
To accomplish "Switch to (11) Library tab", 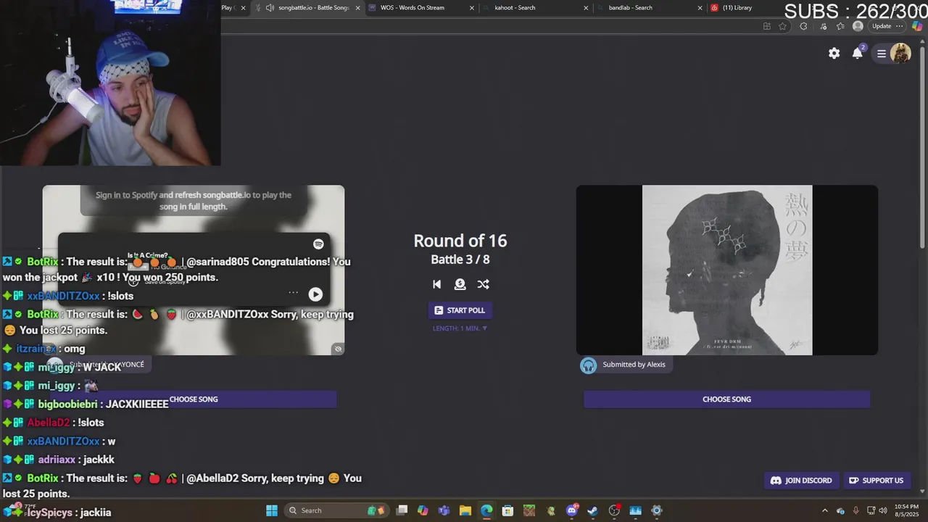I will click(x=737, y=8).
